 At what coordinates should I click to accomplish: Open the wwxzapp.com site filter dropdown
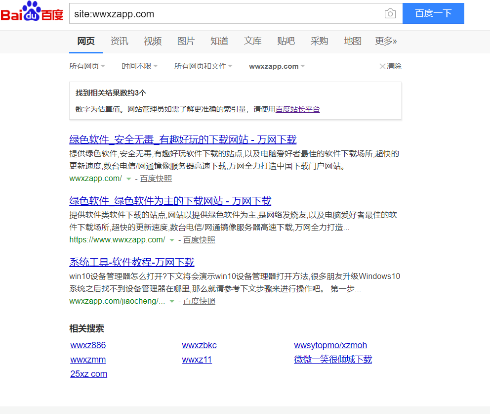point(277,66)
